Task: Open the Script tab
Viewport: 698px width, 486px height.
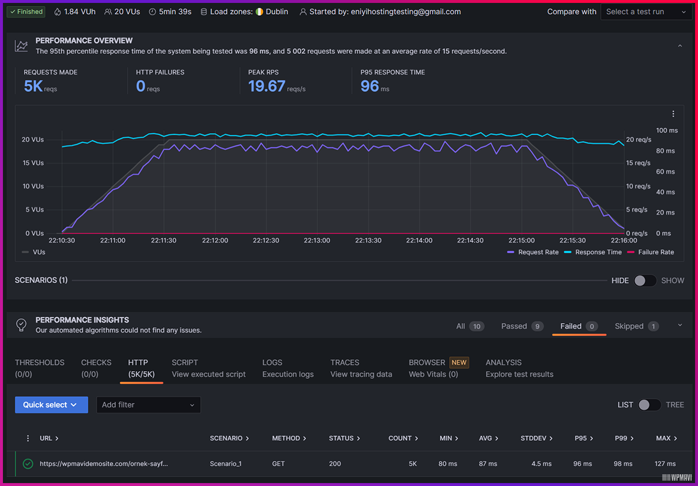Action: [208, 368]
